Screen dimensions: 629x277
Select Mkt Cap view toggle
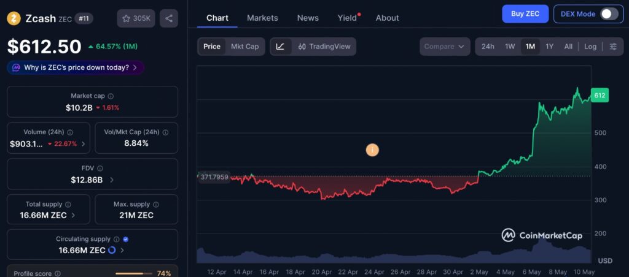(244, 47)
